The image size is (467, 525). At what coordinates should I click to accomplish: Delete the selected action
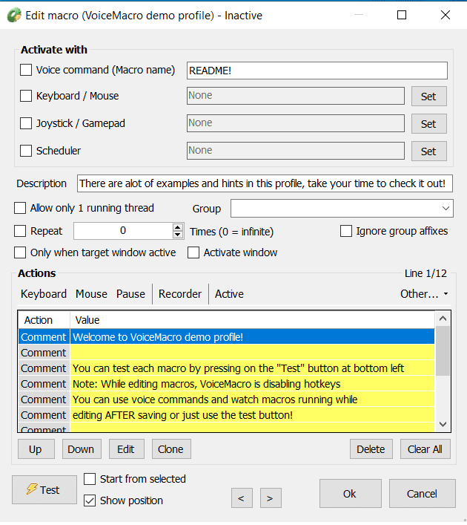point(371,449)
